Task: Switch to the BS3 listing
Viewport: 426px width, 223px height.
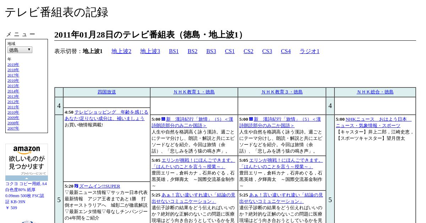Action: [x=211, y=51]
